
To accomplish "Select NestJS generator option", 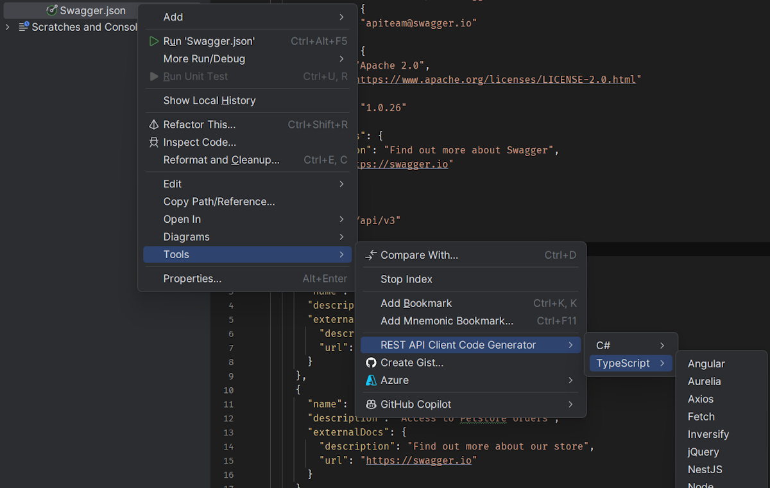I will pyautogui.click(x=705, y=469).
